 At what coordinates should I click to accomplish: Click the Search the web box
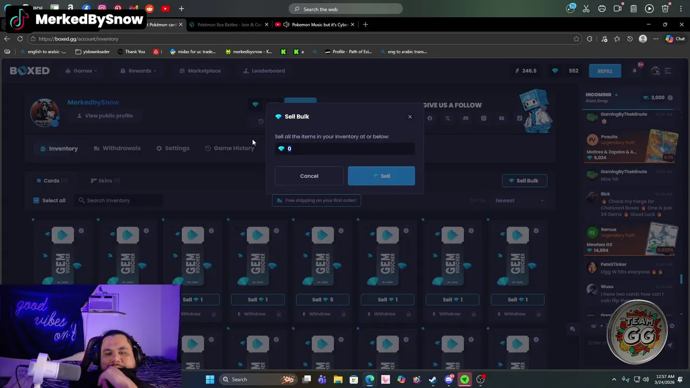pos(346,9)
